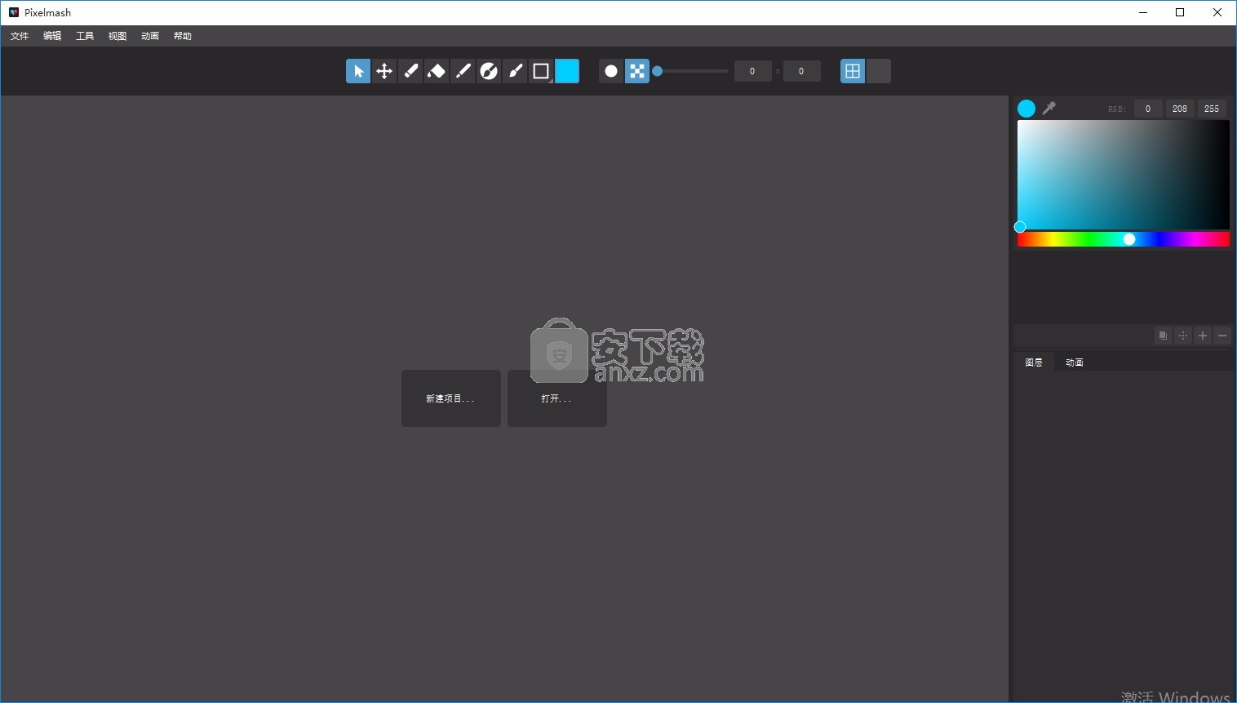Select the paintbrush tool
The height and width of the screenshot is (703, 1237).
point(515,71)
